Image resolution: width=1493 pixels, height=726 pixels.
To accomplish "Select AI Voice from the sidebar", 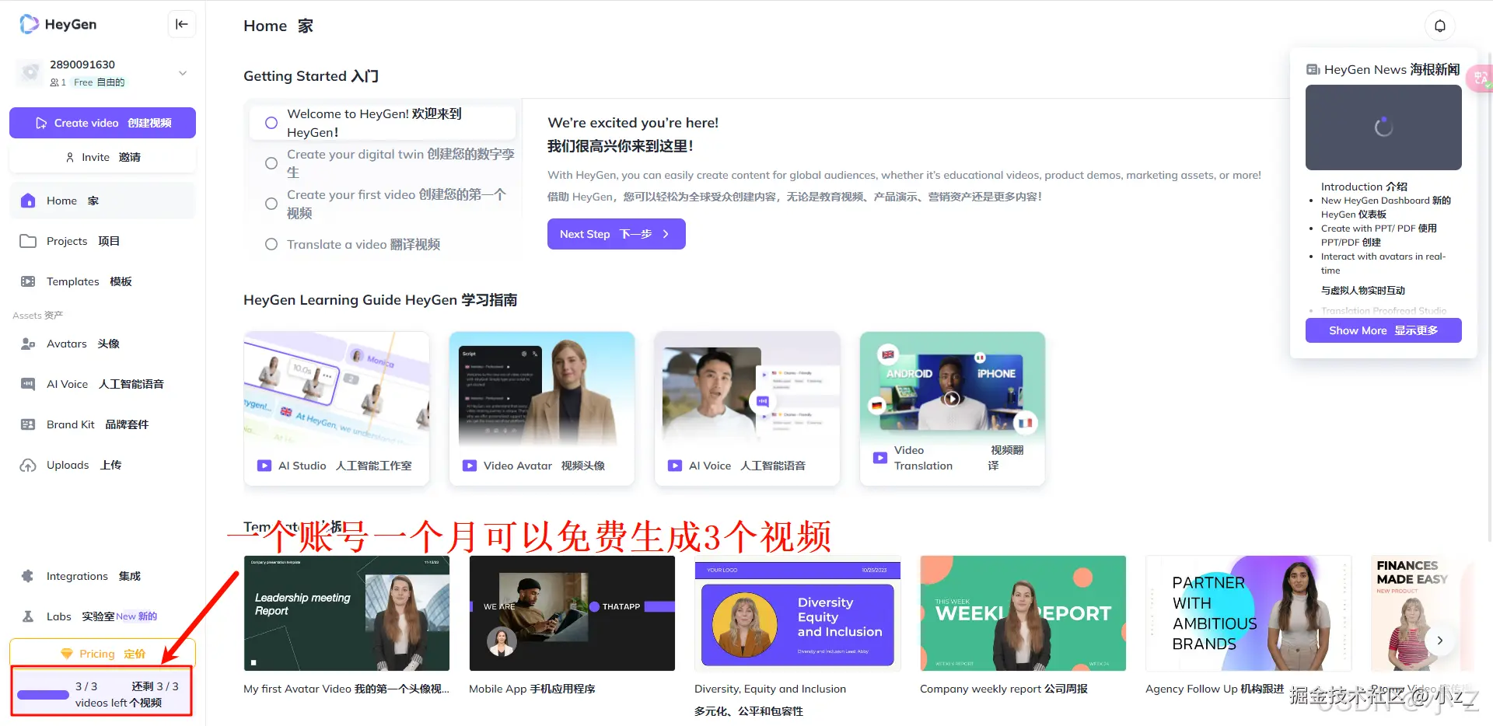I will pyautogui.click(x=65, y=383).
